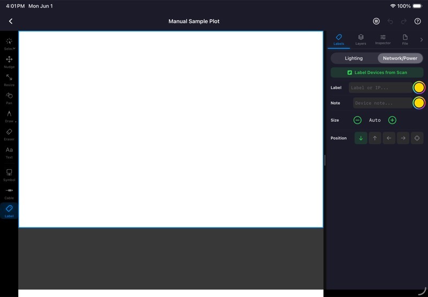Viewport: 428px width, 297px height.
Task: Open help via question mark icon
Action: 417,21
